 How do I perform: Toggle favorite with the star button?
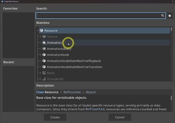coord(170,16)
